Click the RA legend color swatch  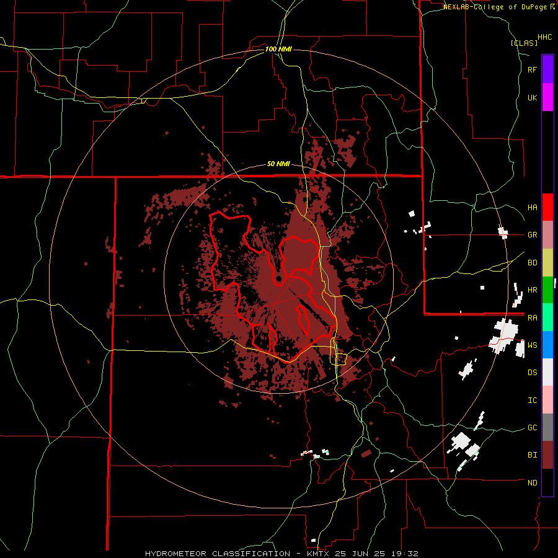[x=547, y=317]
